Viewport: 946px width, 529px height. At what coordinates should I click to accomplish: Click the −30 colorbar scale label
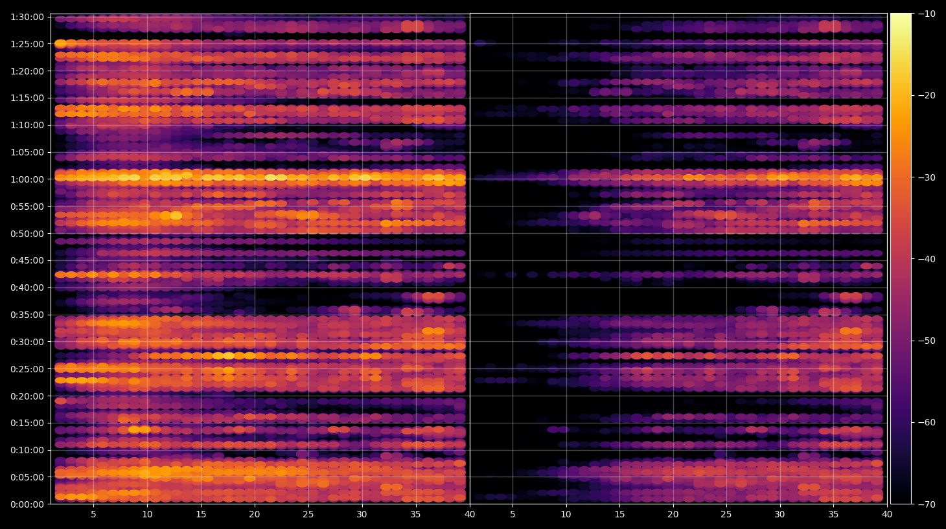pos(927,177)
